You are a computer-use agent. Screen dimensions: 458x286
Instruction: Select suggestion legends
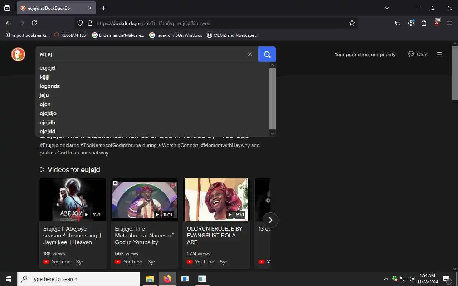pos(153,86)
